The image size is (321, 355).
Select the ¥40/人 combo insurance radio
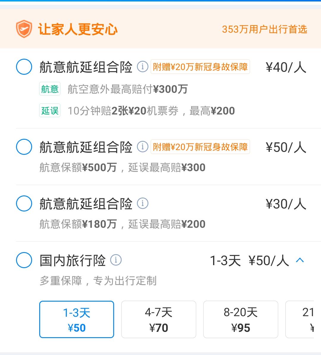(24, 66)
